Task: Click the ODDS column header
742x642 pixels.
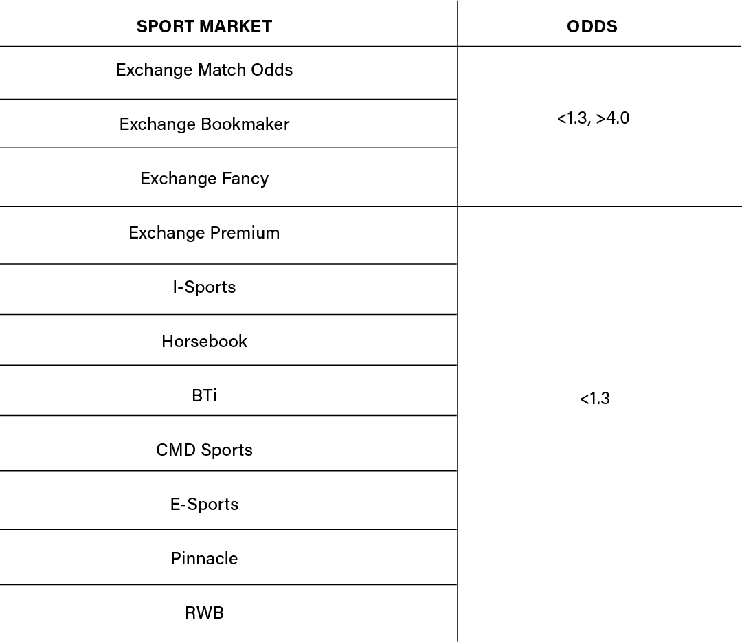Action: coord(592,27)
